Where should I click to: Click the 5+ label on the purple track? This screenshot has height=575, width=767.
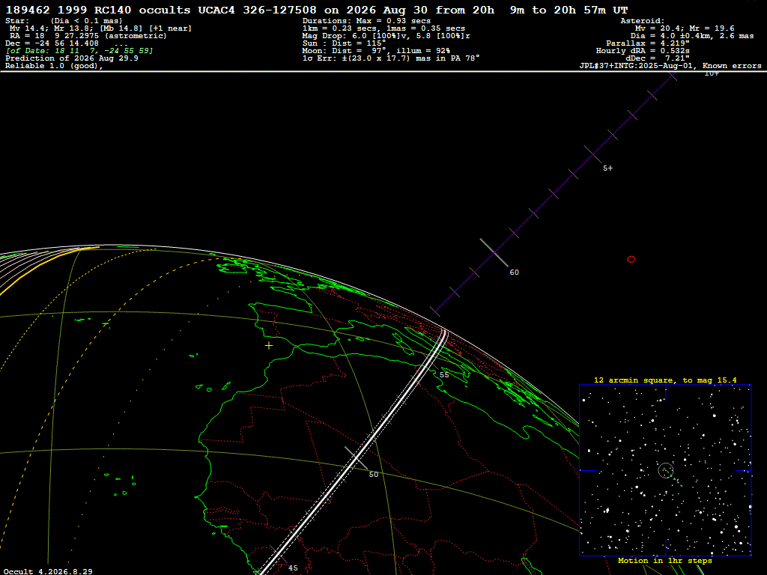[x=607, y=168]
